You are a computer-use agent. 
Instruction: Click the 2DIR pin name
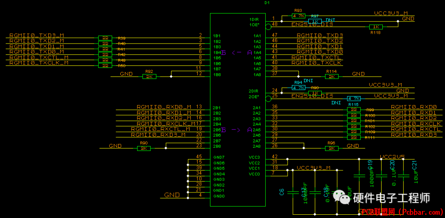pyautogui.click(x=254, y=91)
